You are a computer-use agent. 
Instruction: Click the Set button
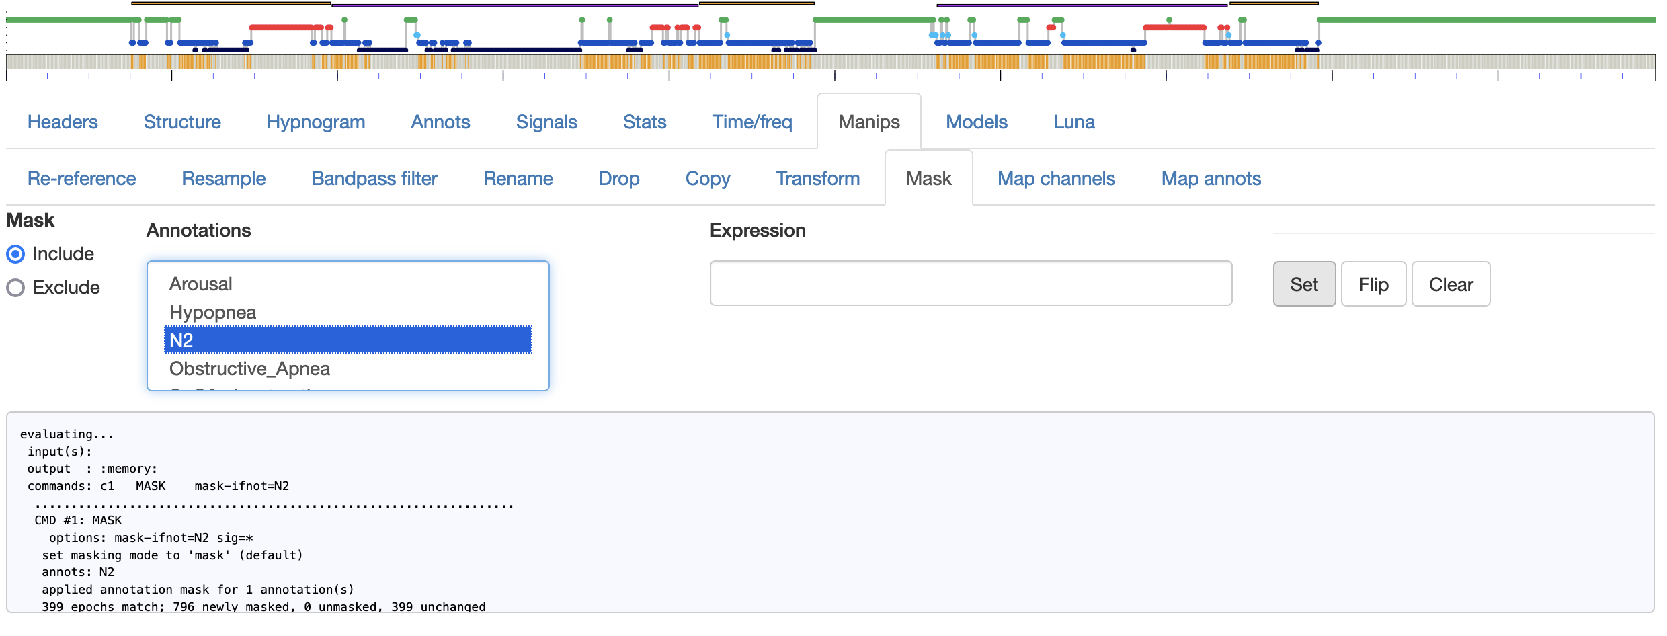(1303, 284)
